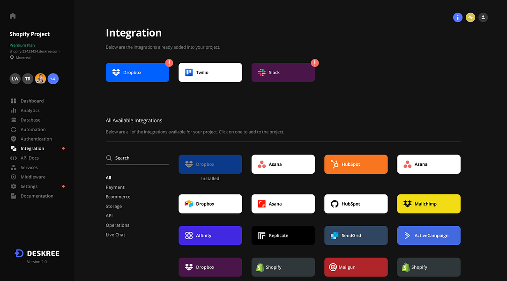
Task: Open the shopify-23423434.deskree.com link
Action: [x=34, y=52]
